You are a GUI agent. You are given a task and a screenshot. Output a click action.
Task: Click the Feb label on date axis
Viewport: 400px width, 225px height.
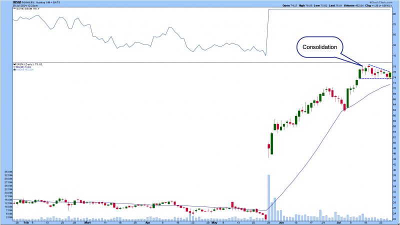click(x=26, y=222)
